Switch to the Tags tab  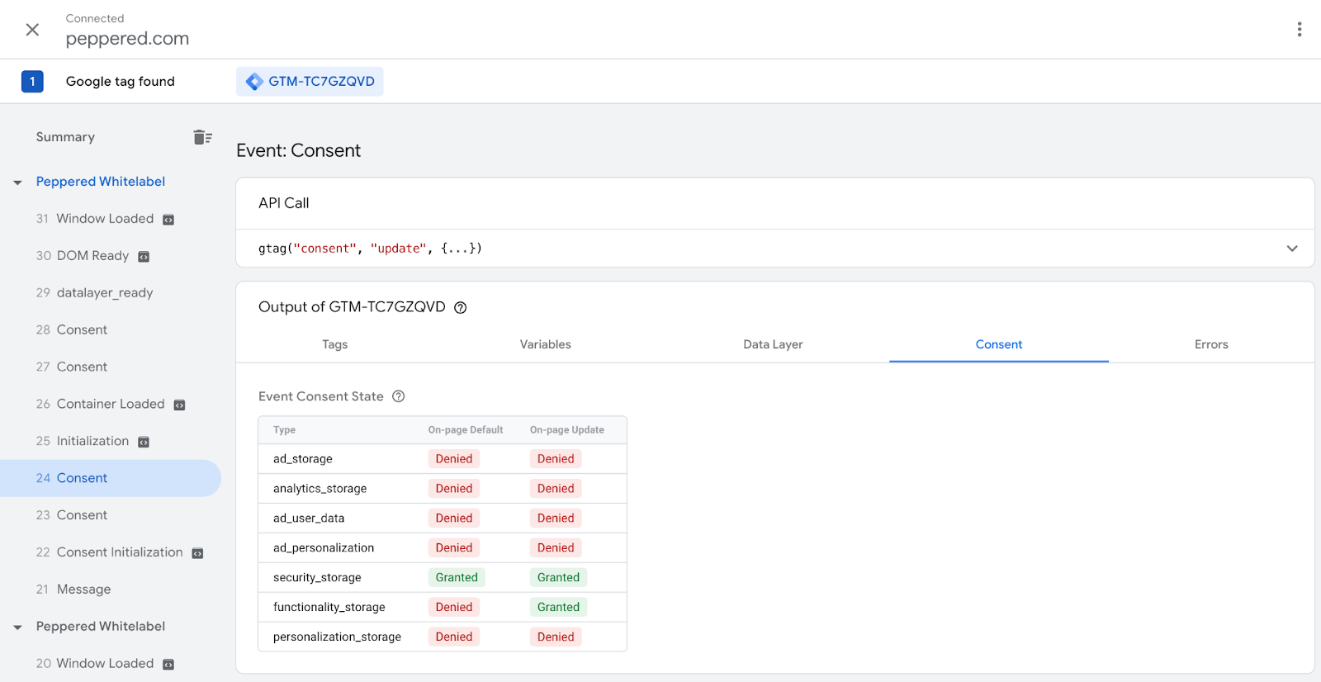334,344
